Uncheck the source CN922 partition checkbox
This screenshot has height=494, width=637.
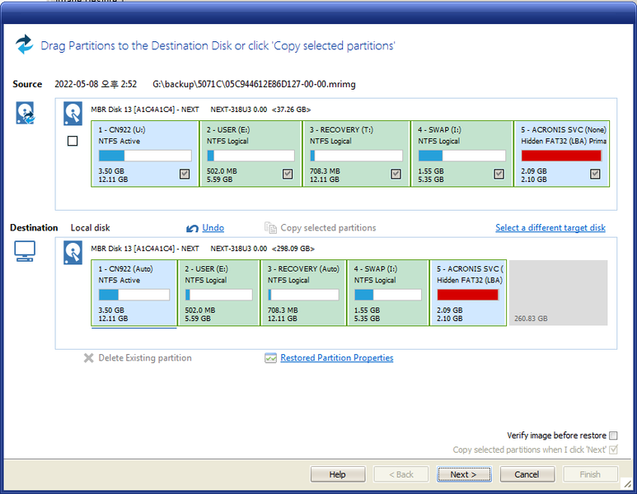pos(185,174)
